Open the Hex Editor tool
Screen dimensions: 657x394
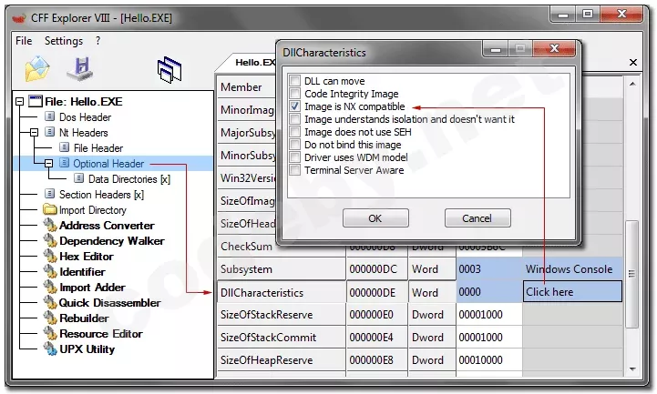[x=87, y=256]
